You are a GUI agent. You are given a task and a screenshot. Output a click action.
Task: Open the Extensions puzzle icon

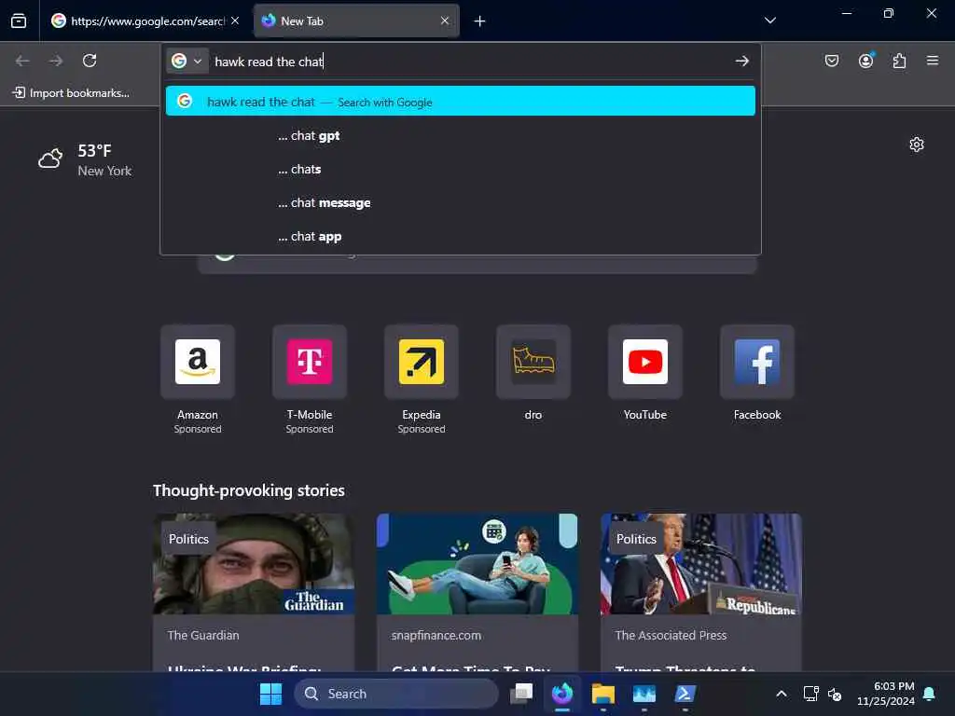pos(899,61)
